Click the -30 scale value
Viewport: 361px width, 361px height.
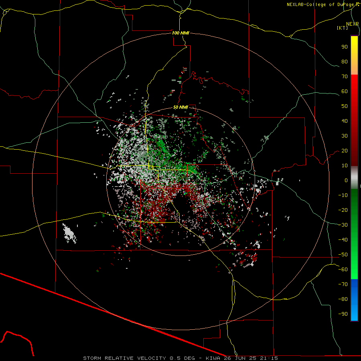point(343,225)
